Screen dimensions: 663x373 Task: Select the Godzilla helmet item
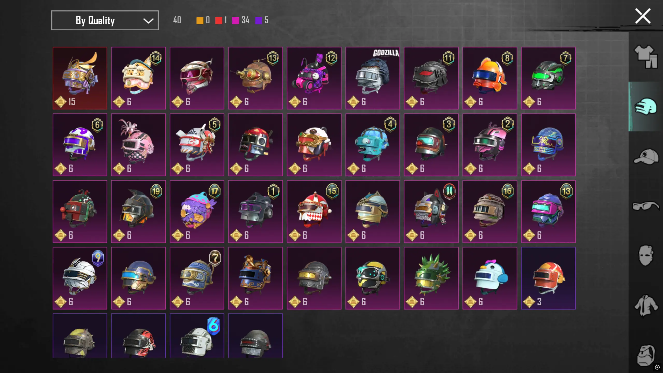coord(372,78)
